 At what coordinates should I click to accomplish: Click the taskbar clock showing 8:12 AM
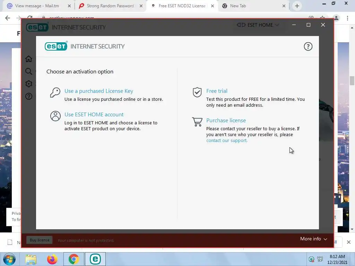337,259
